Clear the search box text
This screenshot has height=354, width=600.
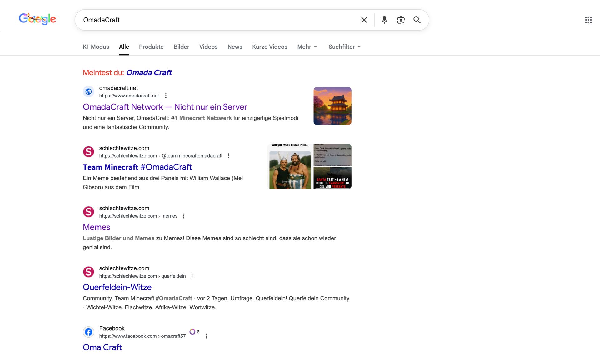pyautogui.click(x=364, y=20)
